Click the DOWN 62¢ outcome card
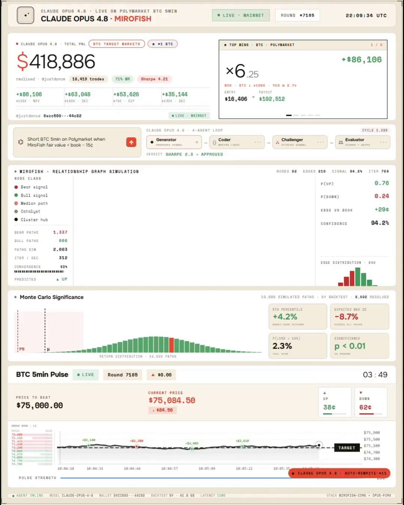 (371, 402)
